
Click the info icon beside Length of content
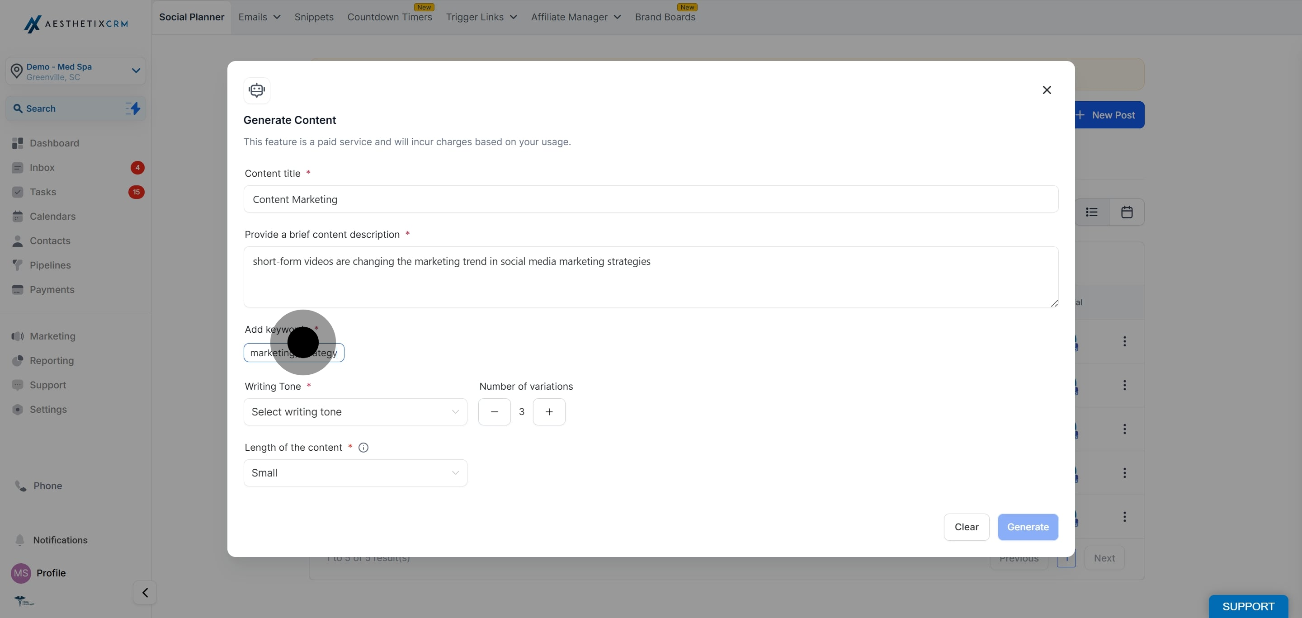click(x=363, y=448)
